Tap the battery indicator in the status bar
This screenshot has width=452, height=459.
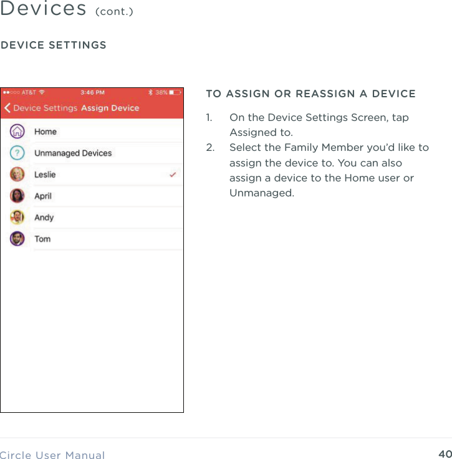pyautogui.click(x=175, y=92)
